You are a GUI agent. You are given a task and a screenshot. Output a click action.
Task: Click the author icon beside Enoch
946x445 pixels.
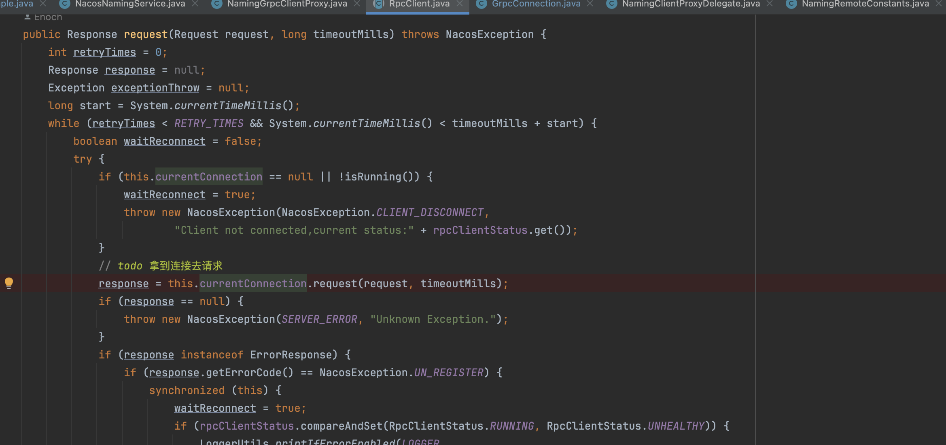(x=28, y=17)
